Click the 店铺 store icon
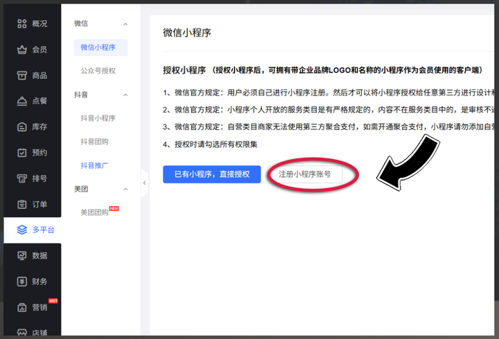Screen dimensions: 499x339 (x=22, y=332)
